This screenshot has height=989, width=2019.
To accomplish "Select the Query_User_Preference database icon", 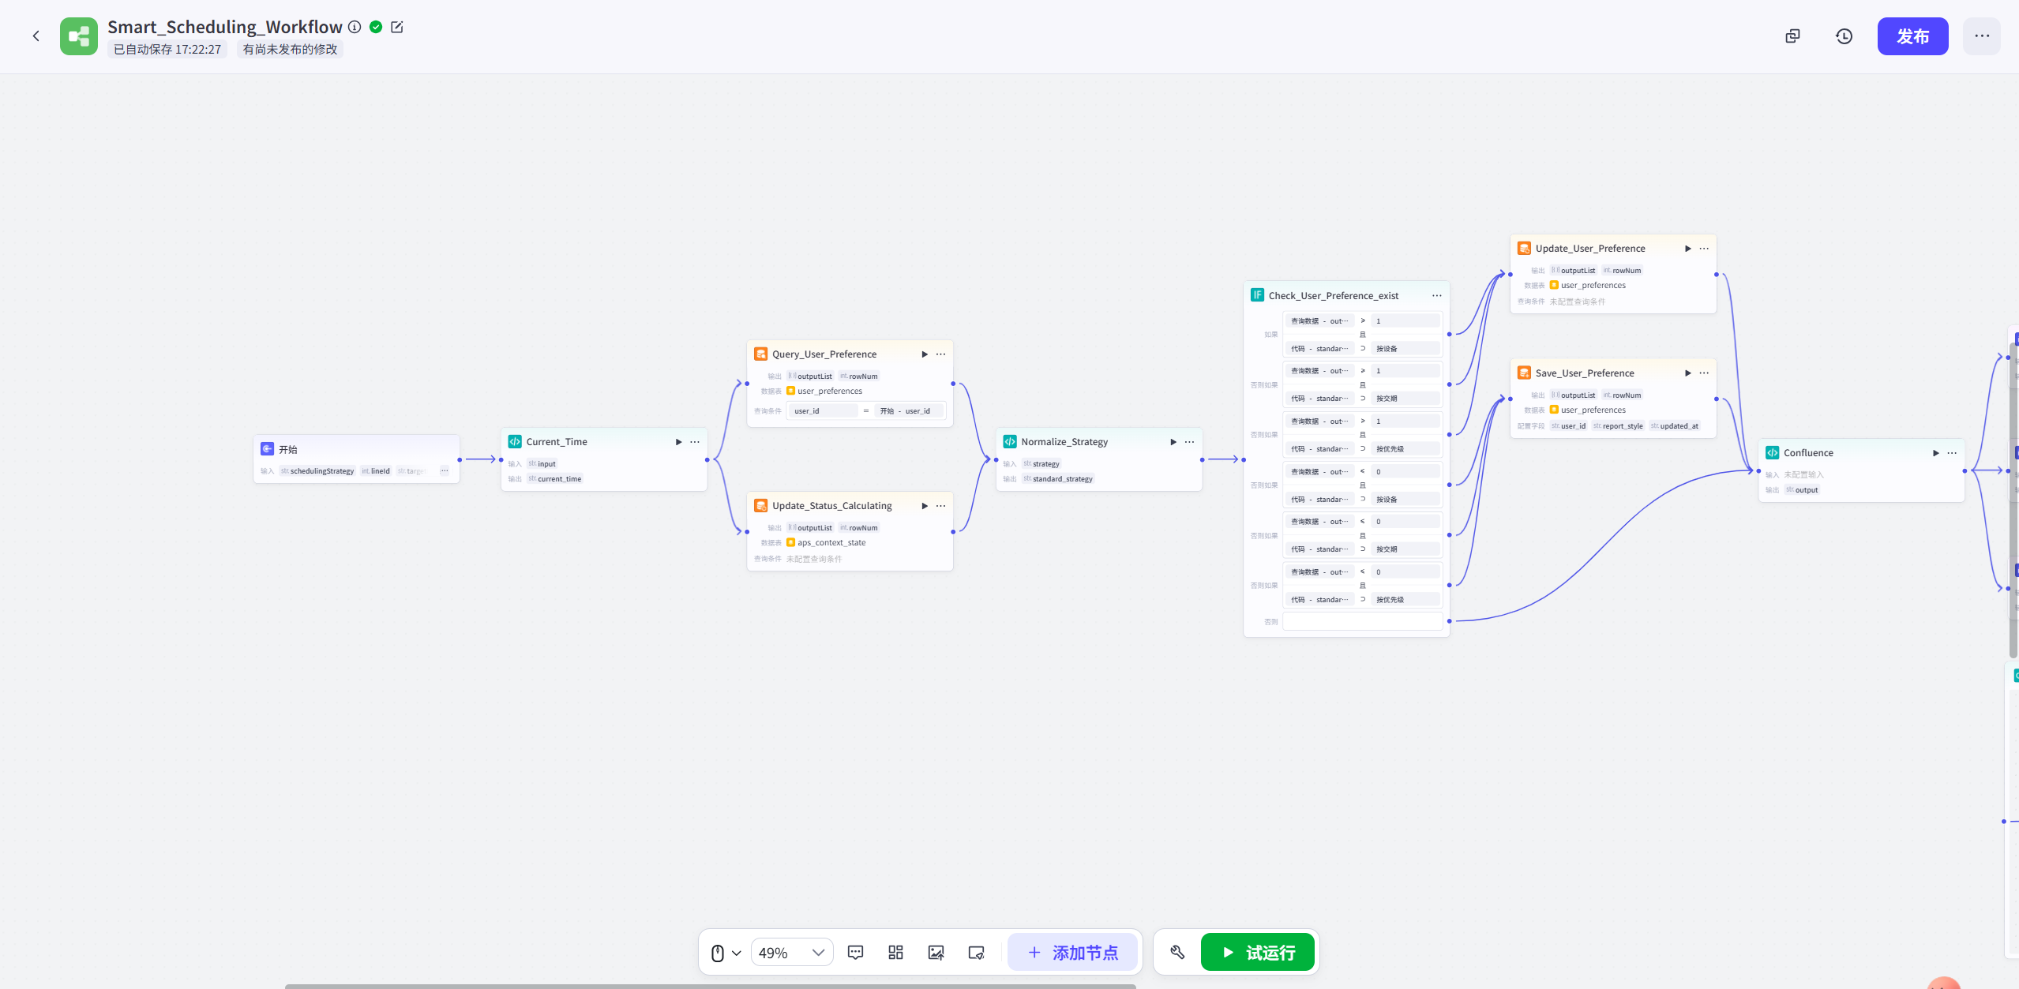I will click(x=761, y=354).
